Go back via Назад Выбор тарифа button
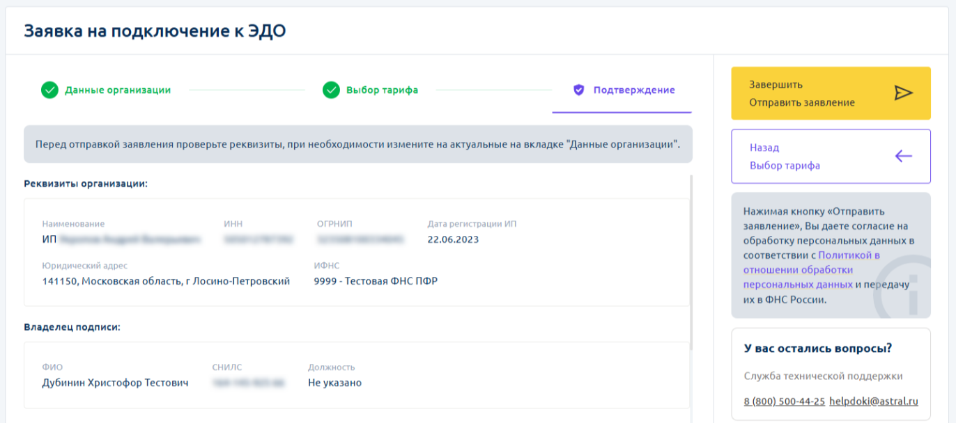956x423 pixels. point(831,157)
